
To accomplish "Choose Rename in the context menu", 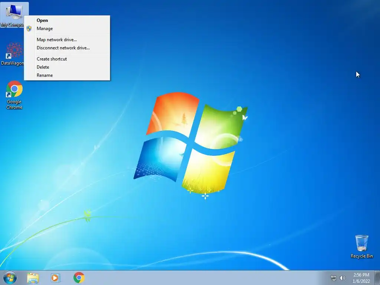I will point(67,75).
